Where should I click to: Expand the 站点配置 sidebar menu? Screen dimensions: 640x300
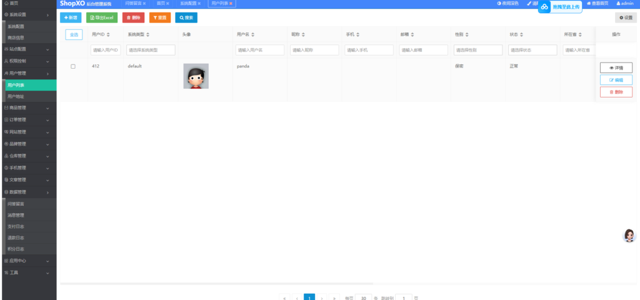[29, 49]
